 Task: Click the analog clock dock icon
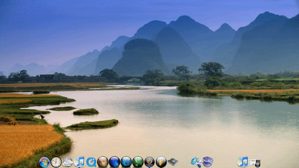click(56, 162)
